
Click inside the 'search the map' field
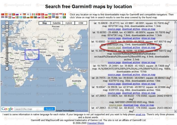coord(29,109)
